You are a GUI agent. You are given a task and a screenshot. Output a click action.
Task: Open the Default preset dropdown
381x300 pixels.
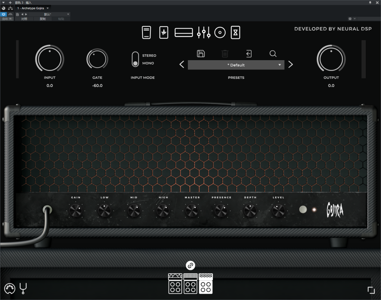pyautogui.click(x=236, y=65)
